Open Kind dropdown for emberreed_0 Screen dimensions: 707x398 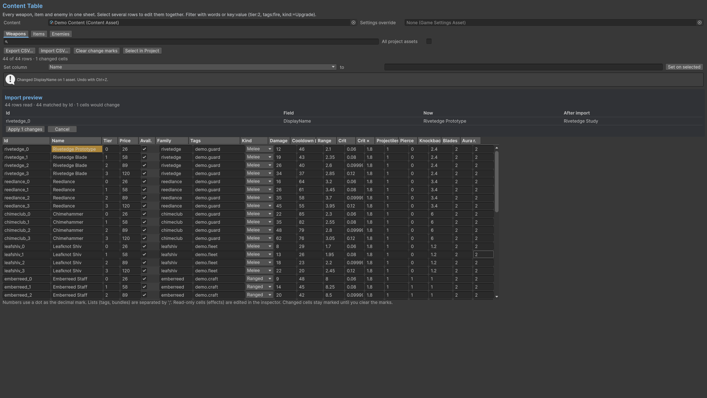click(259, 279)
